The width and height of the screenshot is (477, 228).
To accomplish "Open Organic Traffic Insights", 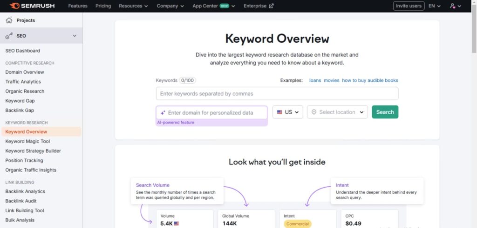I will 31,170.
